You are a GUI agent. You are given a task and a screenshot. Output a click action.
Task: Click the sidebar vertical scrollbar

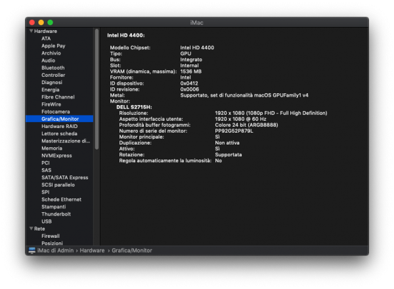click(97, 79)
